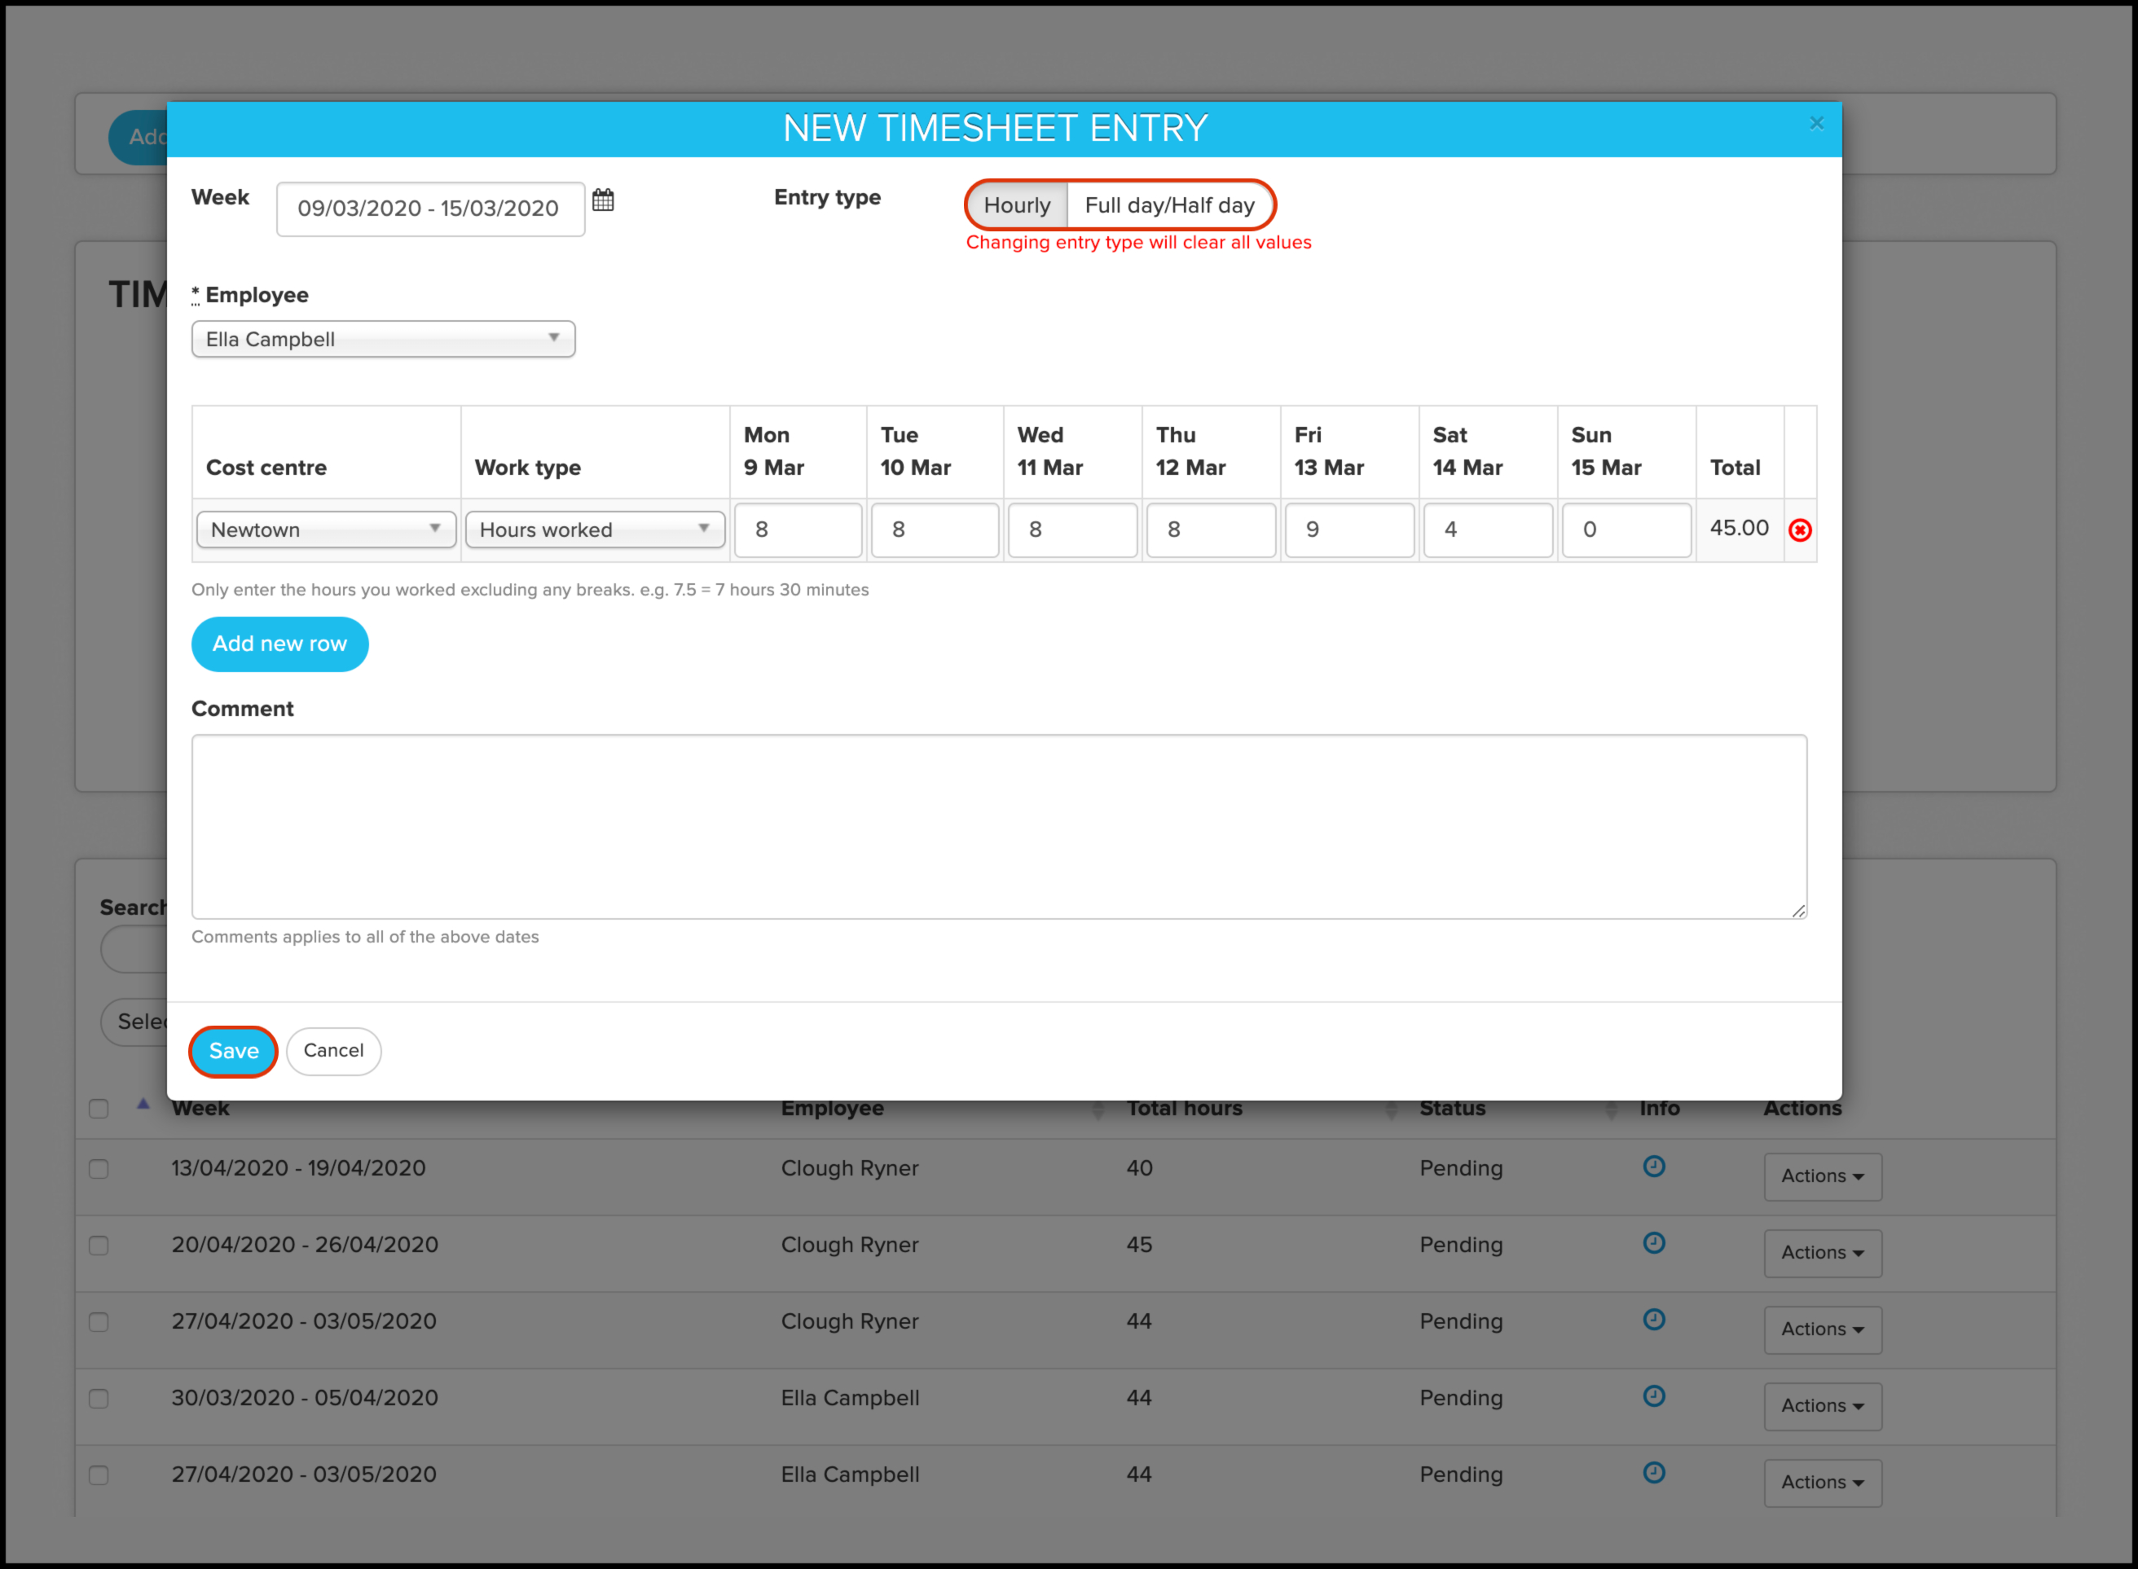2138x1569 pixels.
Task: Check the select-all header checkbox
Action: pyautogui.click(x=99, y=1110)
